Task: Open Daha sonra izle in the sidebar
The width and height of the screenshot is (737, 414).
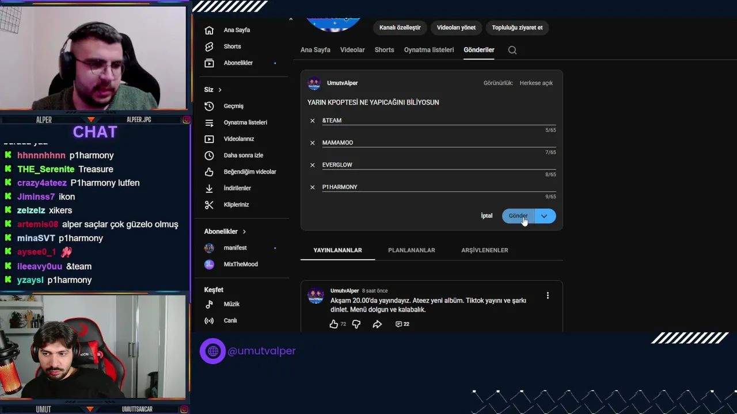Action: [243, 155]
